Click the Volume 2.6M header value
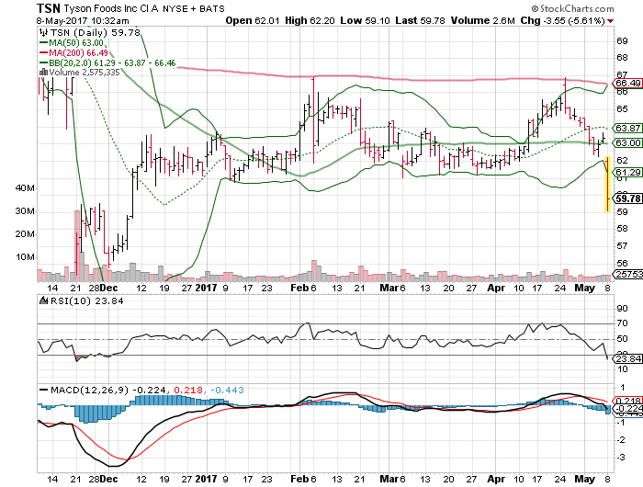The height and width of the screenshot is (487, 643). click(x=482, y=20)
